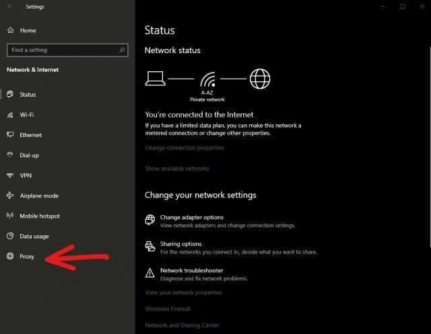Open Mobile hotspot via its icon
The height and width of the screenshot is (334, 431).
(10, 216)
